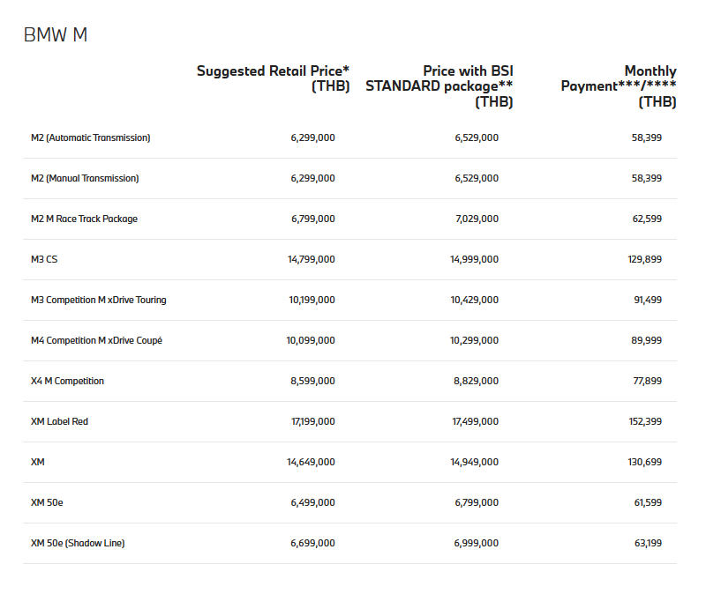The image size is (706, 594).
Task: Click the 6,499,000 retail price of XM 50e
Action: coord(313,502)
